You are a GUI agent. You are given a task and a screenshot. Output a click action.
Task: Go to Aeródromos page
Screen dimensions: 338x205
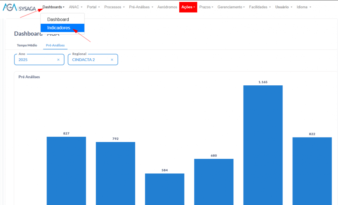(167, 7)
